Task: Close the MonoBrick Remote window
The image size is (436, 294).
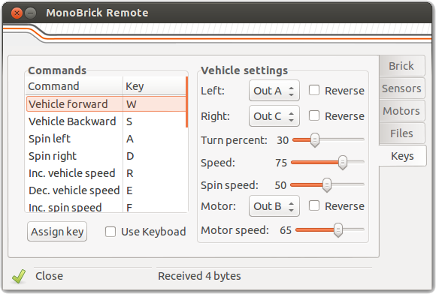Action: click(x=17, y=13)
